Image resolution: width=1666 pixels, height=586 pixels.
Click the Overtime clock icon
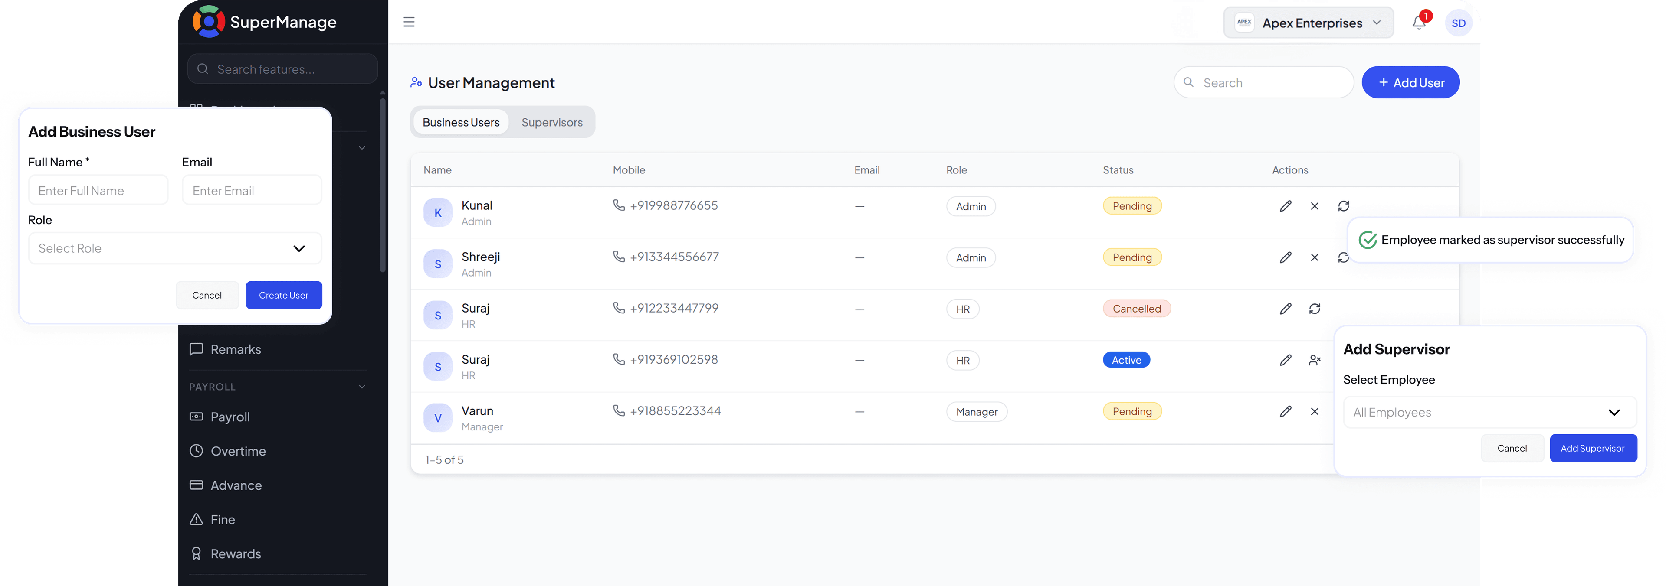[x=196, y=451]
